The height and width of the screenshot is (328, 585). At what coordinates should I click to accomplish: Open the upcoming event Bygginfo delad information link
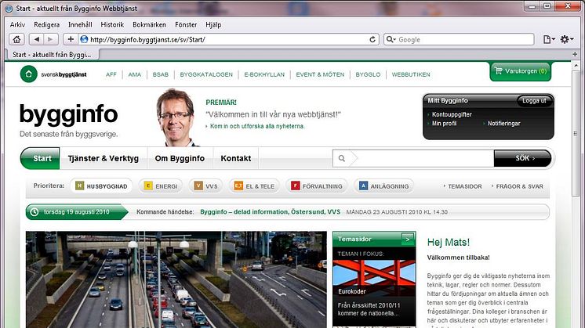(x=270, y=212)
